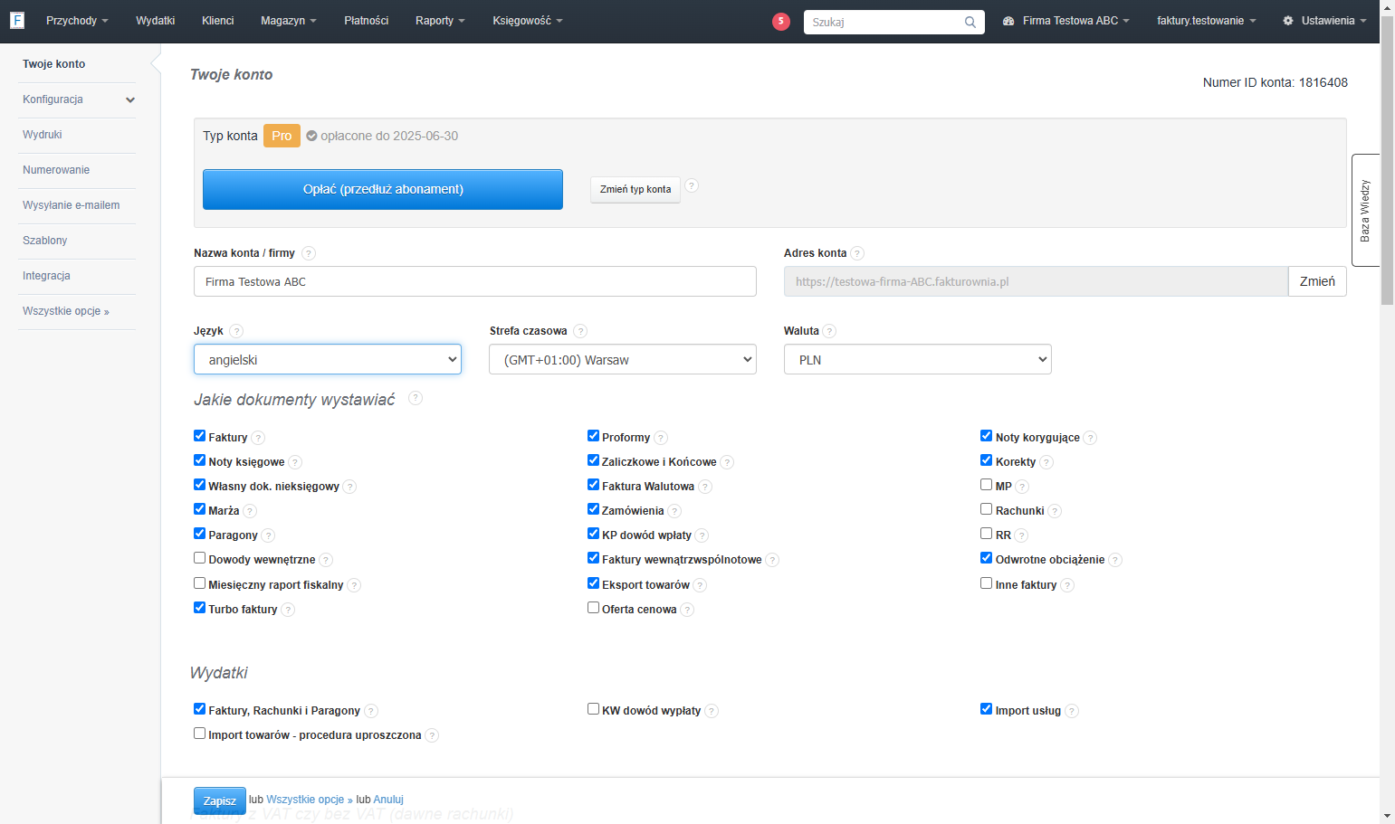
Task: Click help icon next to Korekty
Action: 1046,462
